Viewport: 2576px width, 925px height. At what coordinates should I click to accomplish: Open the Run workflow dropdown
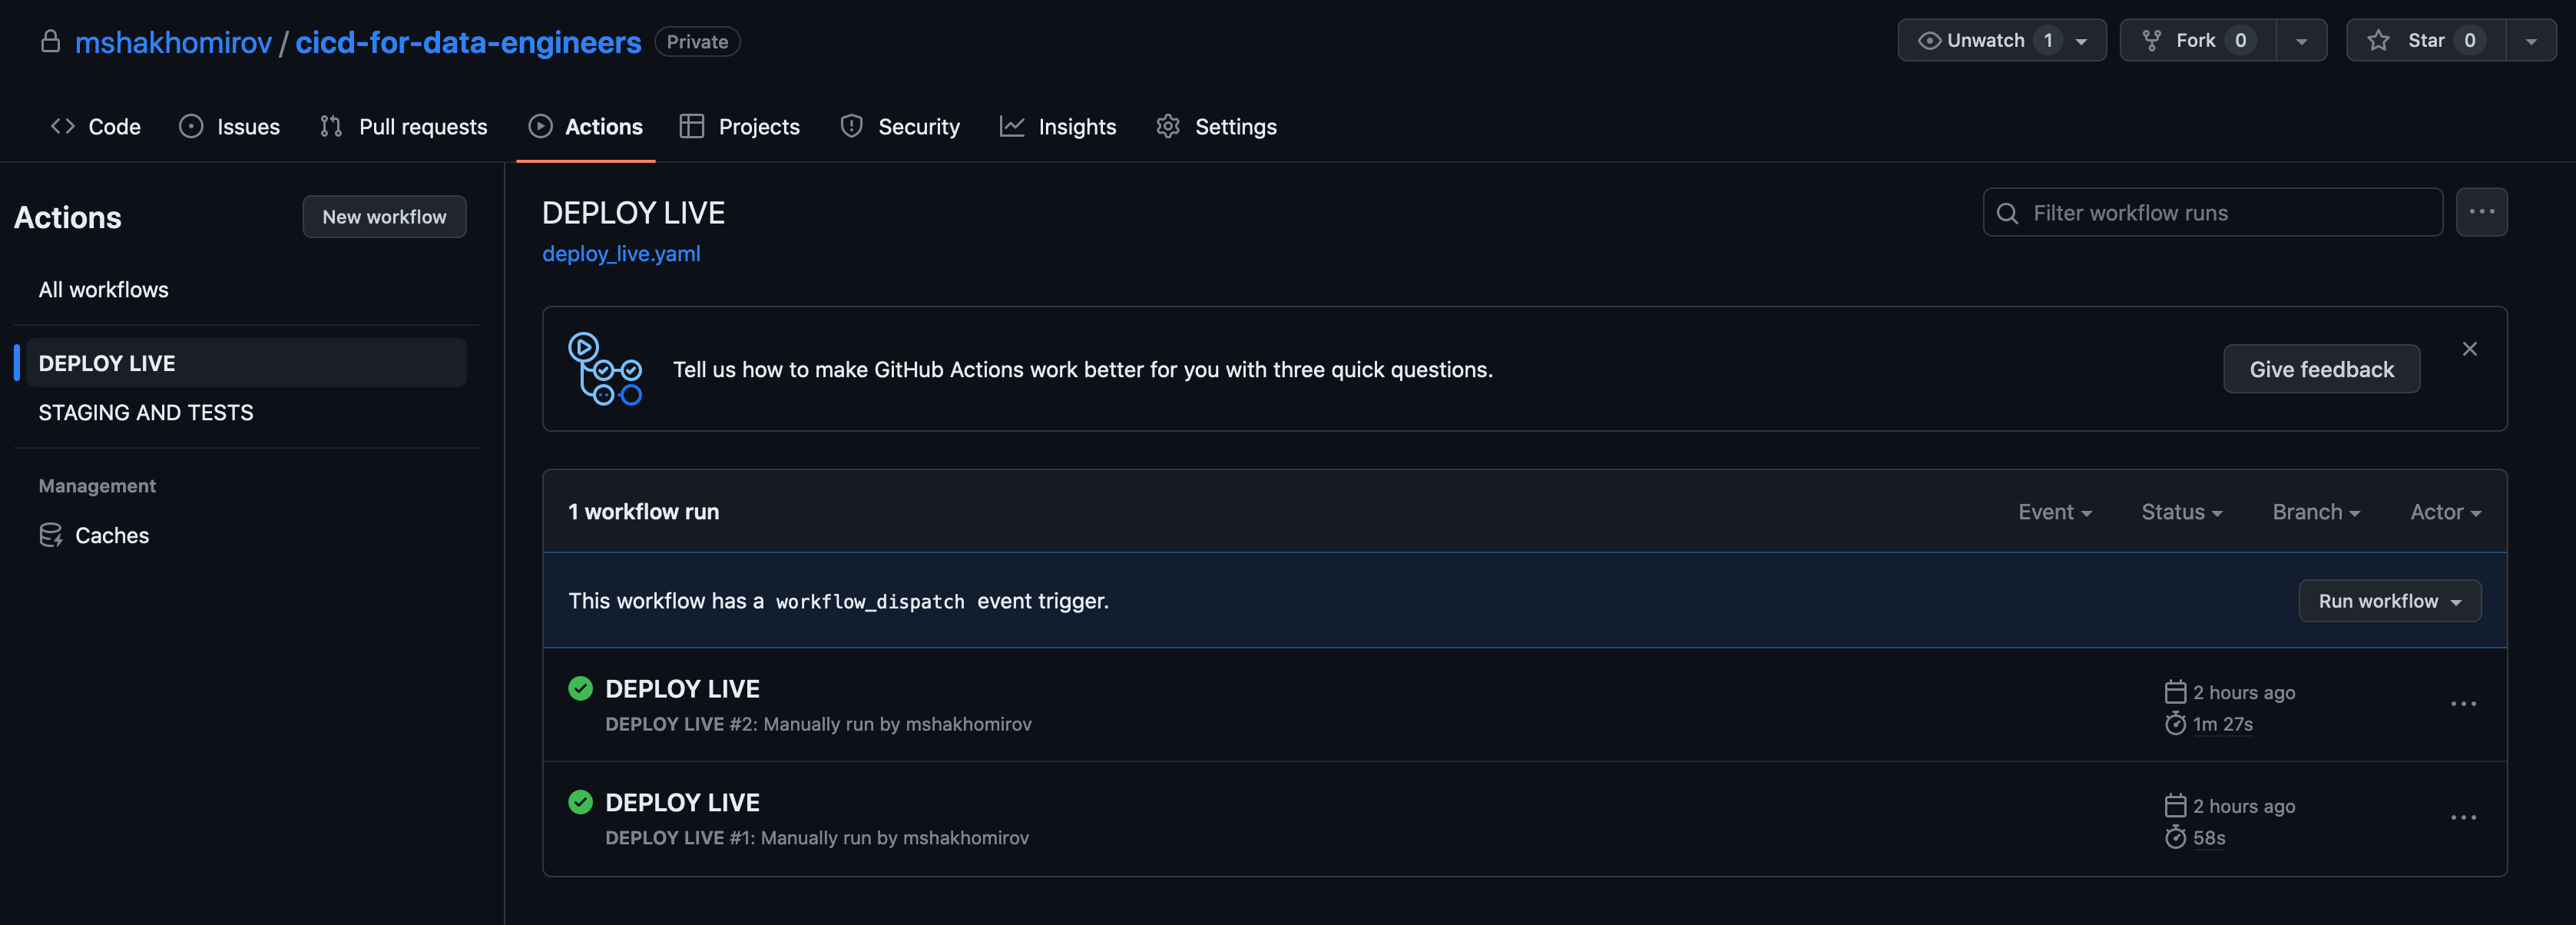pos(2389,601)
